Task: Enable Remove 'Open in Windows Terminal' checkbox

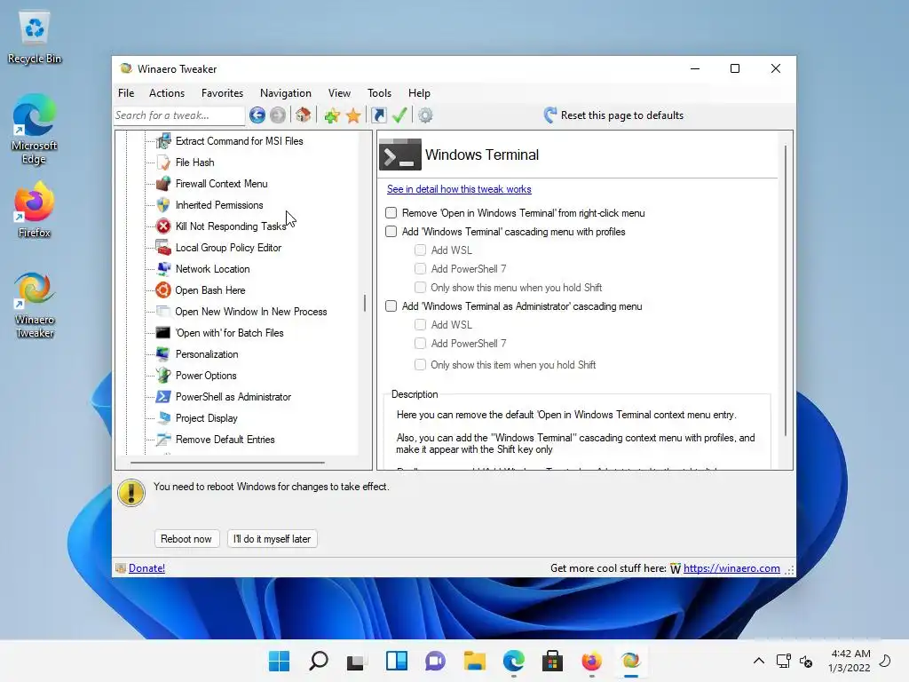Action: point(391,213)
